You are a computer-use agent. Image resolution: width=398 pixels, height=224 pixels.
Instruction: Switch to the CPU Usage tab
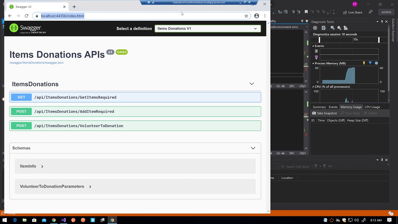[x=372, y=107]
